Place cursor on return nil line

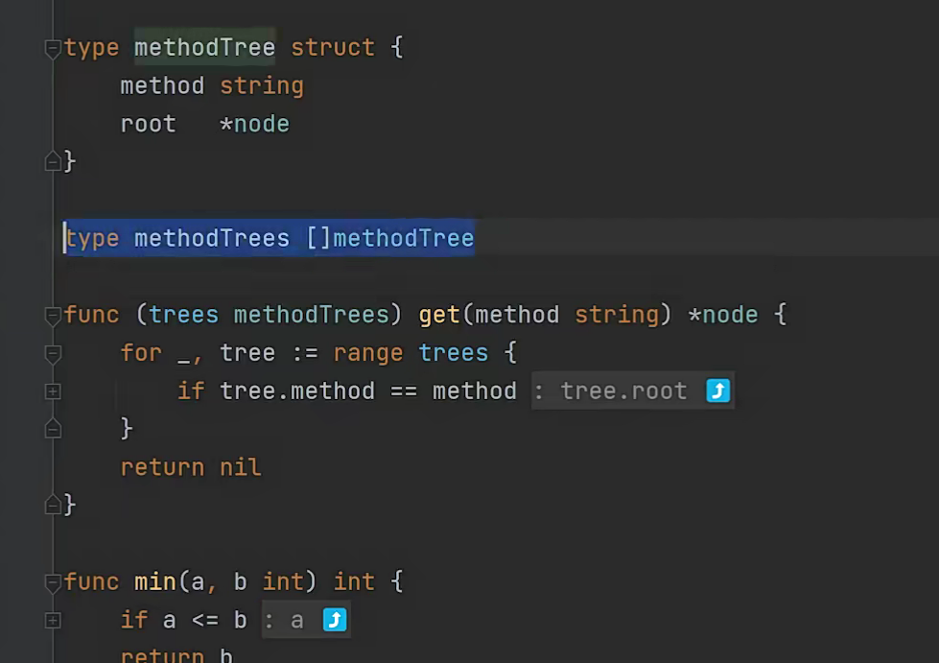(191, 467)
